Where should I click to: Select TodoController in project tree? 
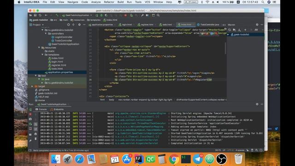click(63, 41)
